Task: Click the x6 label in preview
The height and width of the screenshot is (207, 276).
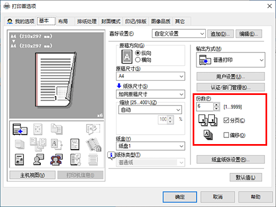Action: (100, 115)
